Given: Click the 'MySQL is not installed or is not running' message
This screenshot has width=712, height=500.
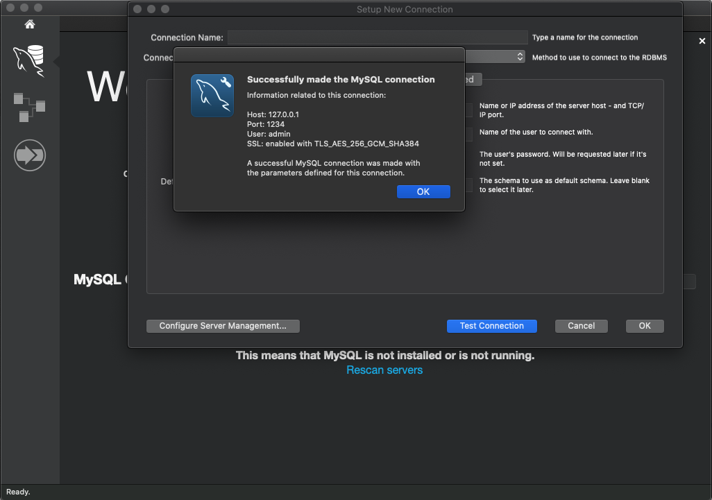Looking at the screenshot, I should click(x=385, y=355).
